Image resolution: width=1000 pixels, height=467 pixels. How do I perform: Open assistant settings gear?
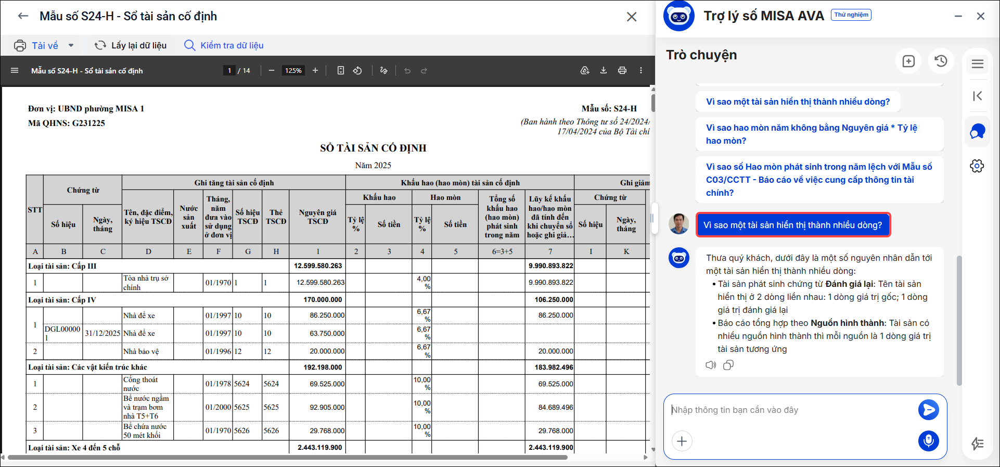pos(977,166)
